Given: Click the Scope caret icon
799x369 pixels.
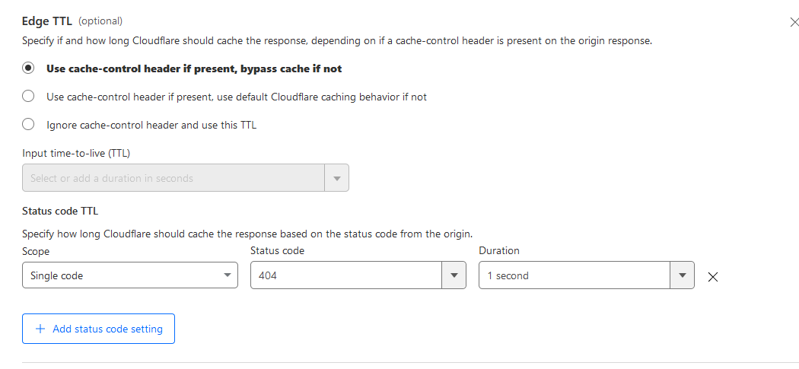Looking at the screenshot, I should [x=227, y=275].
